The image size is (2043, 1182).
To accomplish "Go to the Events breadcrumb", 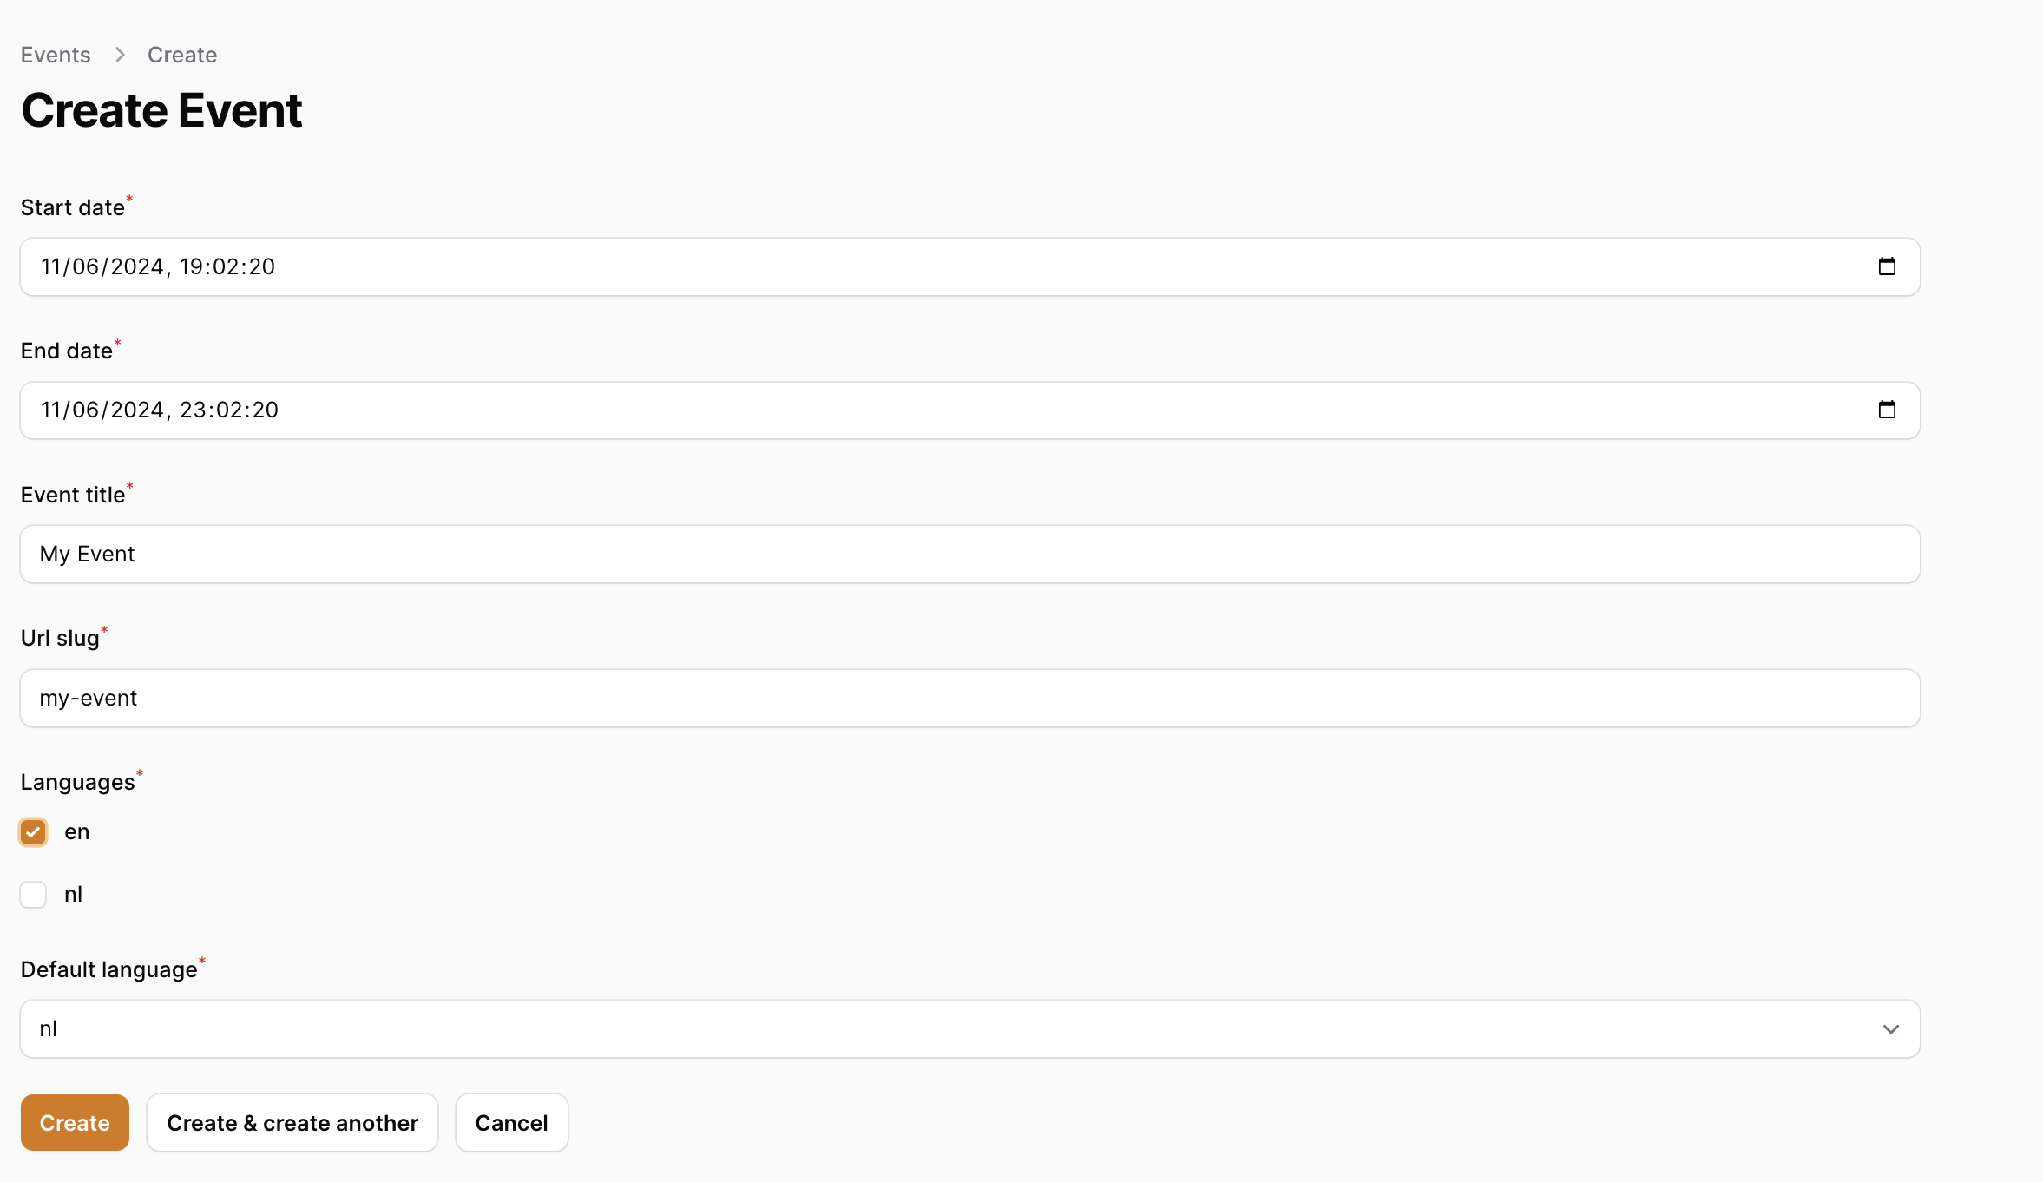I will (x=56, y=55).
